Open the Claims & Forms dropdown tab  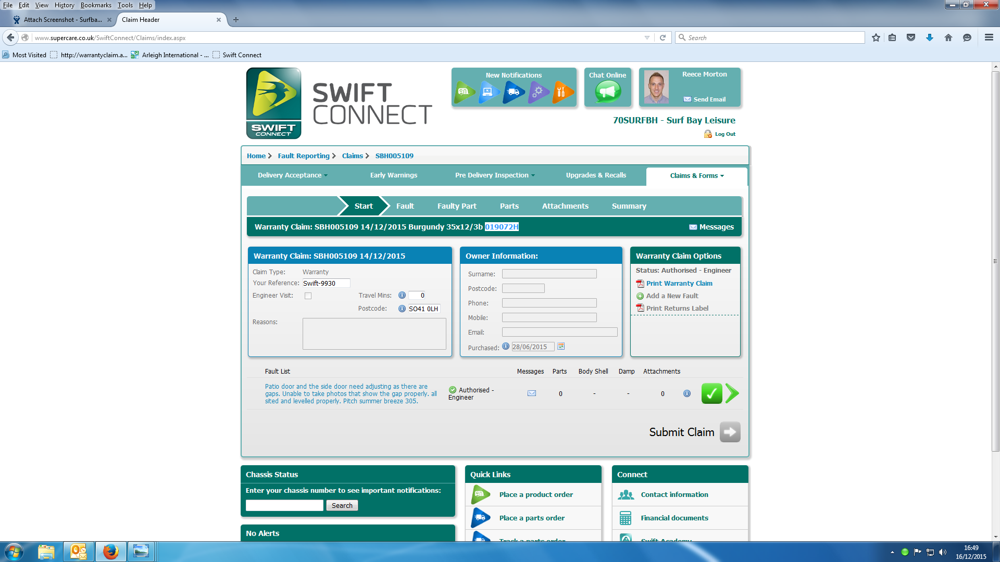point(696,176)
